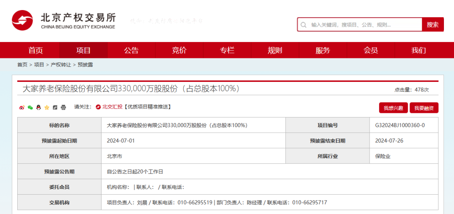This screenshot has width=454, height=214.
Task: Go to 产权转让 in breadcrumb
Action: click(x=61, y=65)
